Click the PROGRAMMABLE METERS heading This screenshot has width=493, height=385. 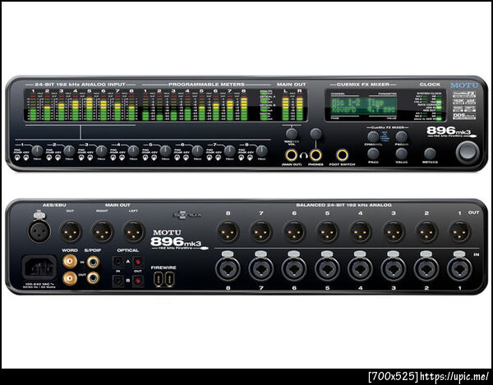pyautogui.click(x=206, y=85)
